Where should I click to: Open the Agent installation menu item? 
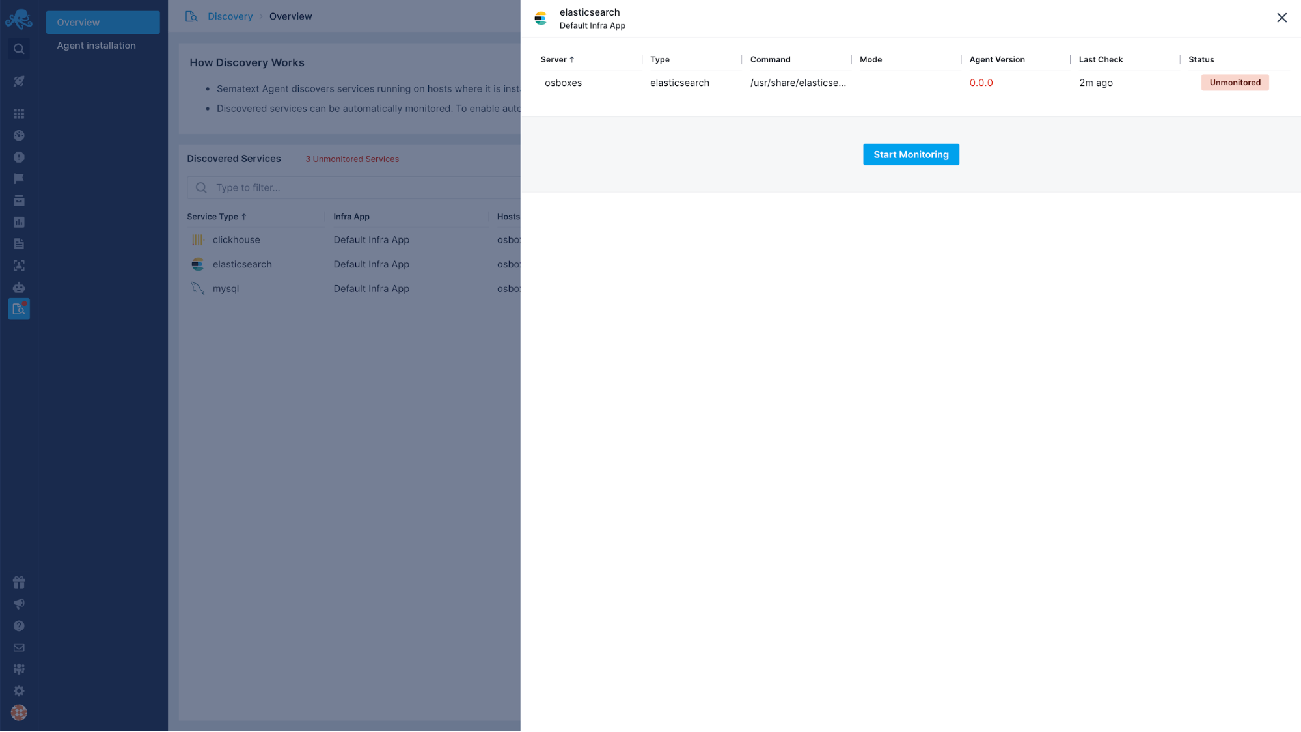pyautogui.click(x=96, y=46)
